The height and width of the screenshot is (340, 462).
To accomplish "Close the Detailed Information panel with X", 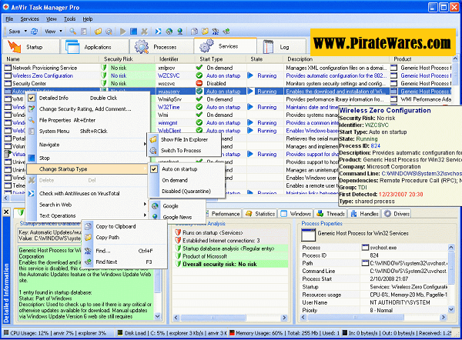I will [x=6, y=212].
